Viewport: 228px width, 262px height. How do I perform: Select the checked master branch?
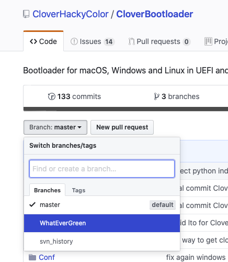pyautogui.click(x=102, y=205)
